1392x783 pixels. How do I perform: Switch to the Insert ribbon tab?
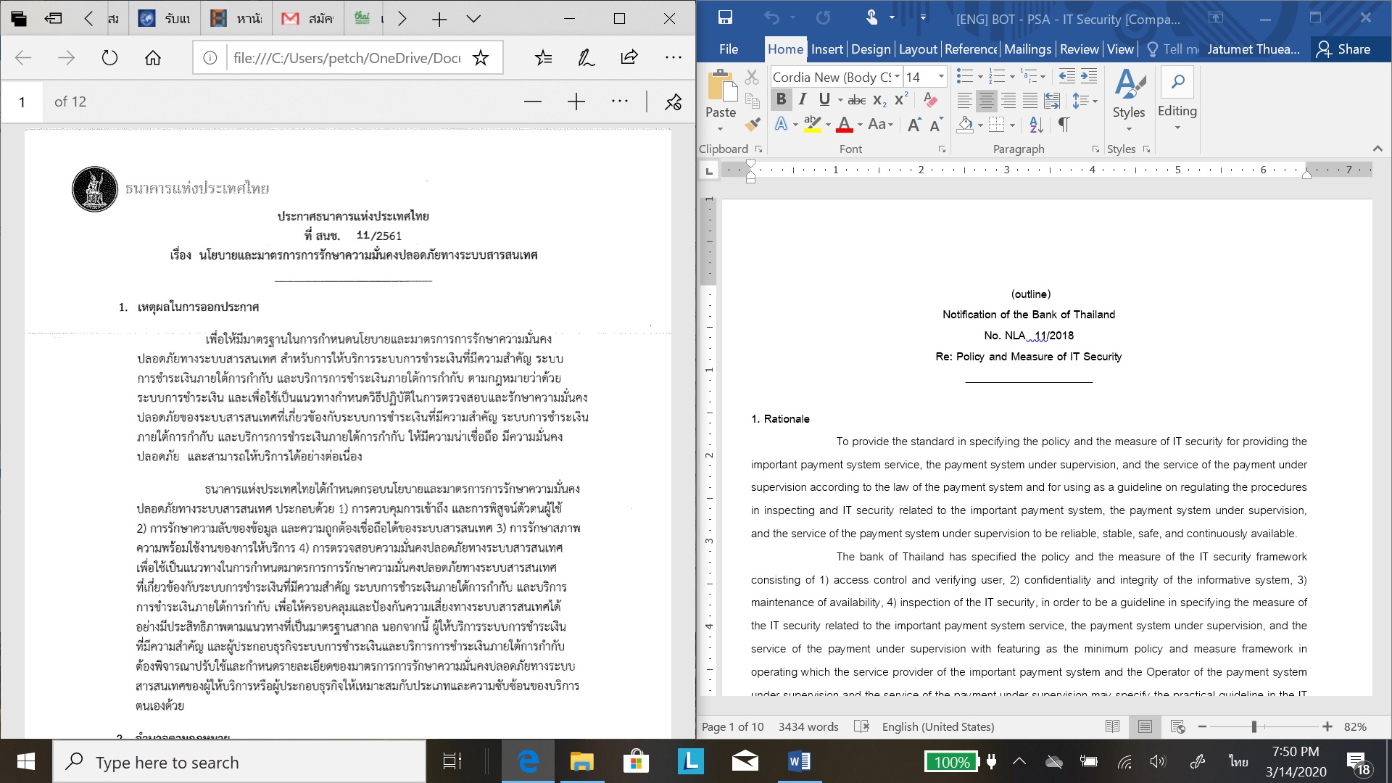826,49
